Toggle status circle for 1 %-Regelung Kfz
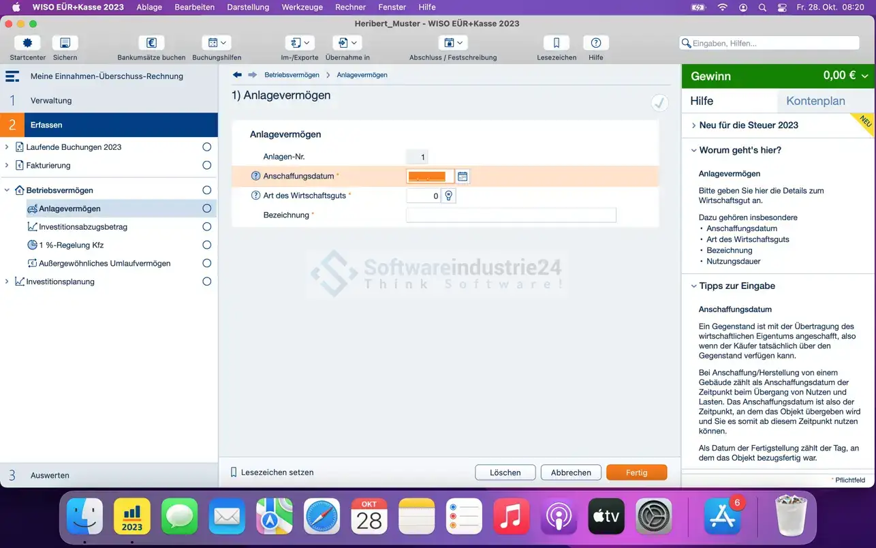The image size is (876, 548). (207, 245)
